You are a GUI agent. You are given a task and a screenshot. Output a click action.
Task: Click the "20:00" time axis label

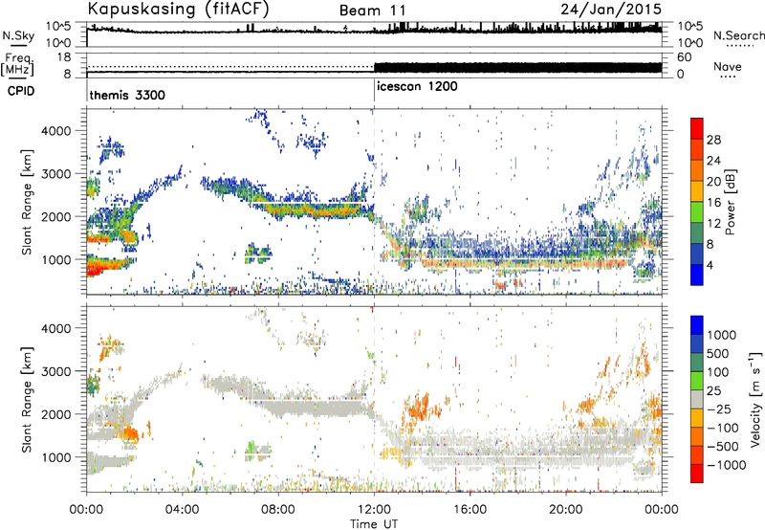[566, 509]
